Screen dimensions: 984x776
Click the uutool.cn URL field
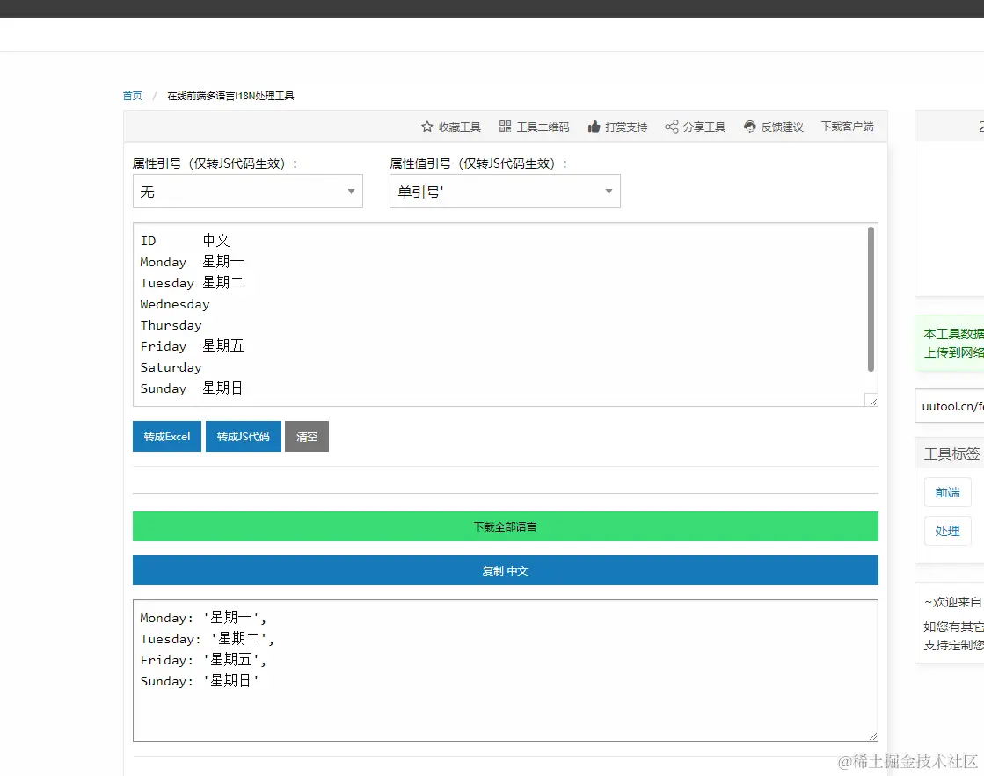click(x=950, y=406)
